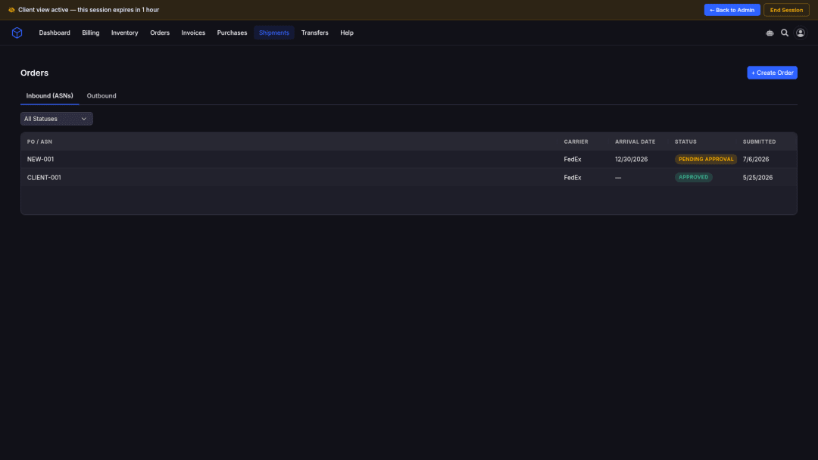Click the CARRIER column header
Screen dimensions: 818x460
576,141
